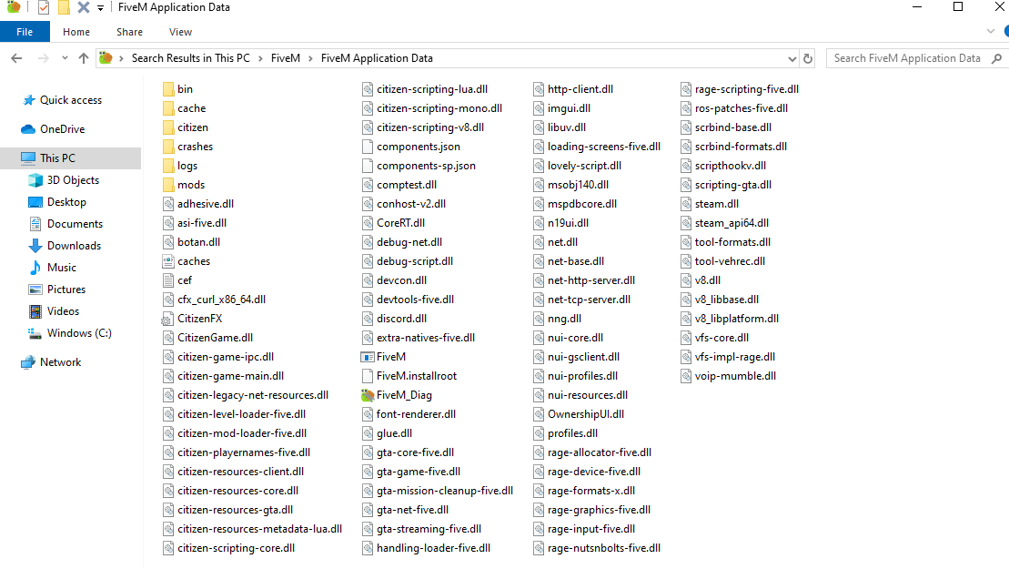Select the mods folder icon

(168, 185)
